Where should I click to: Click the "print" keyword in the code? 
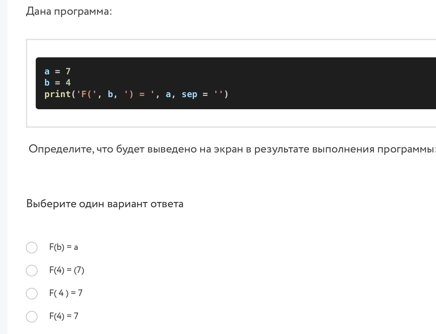pyautogui.click(x=58, y=94)
